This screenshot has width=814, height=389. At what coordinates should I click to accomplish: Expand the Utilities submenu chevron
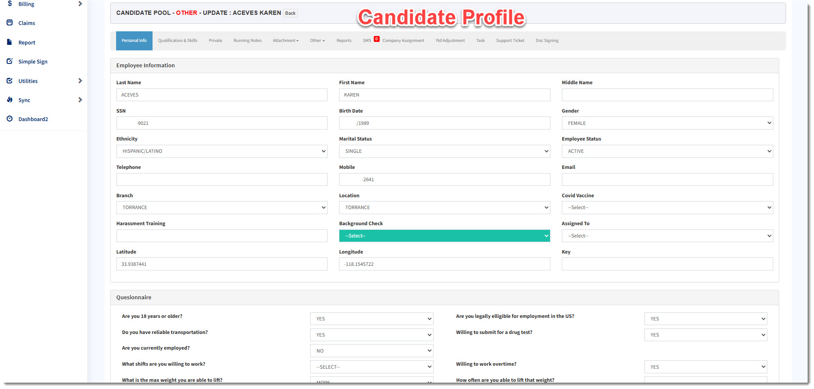click(80, 80)
